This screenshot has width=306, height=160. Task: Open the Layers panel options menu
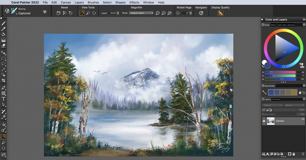pyautogui.click(x=304, y=99)
